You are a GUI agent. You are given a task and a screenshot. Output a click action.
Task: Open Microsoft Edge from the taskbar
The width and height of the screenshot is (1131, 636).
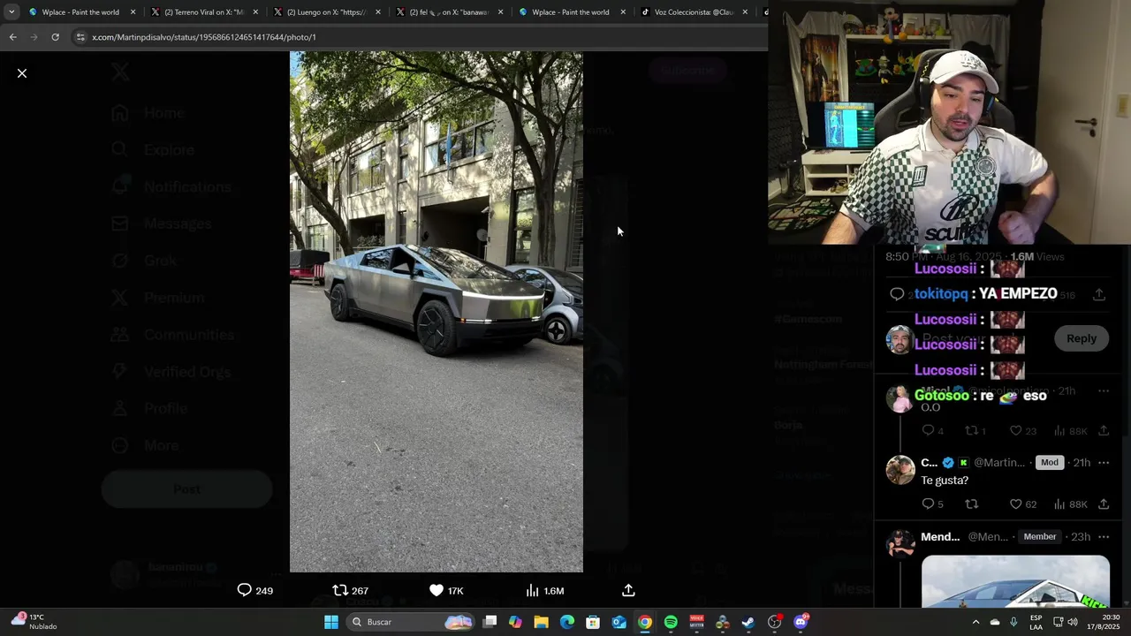click(x=567, y=622)
